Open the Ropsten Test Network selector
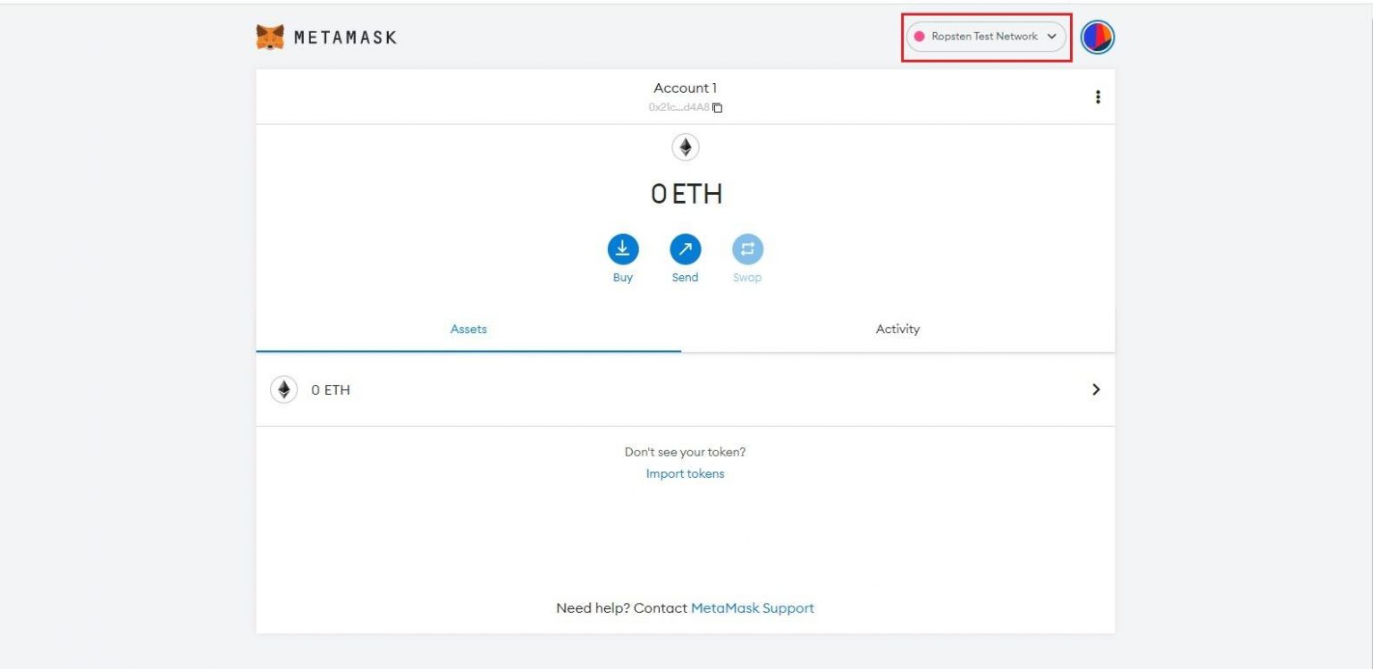 tap(986, 37)
